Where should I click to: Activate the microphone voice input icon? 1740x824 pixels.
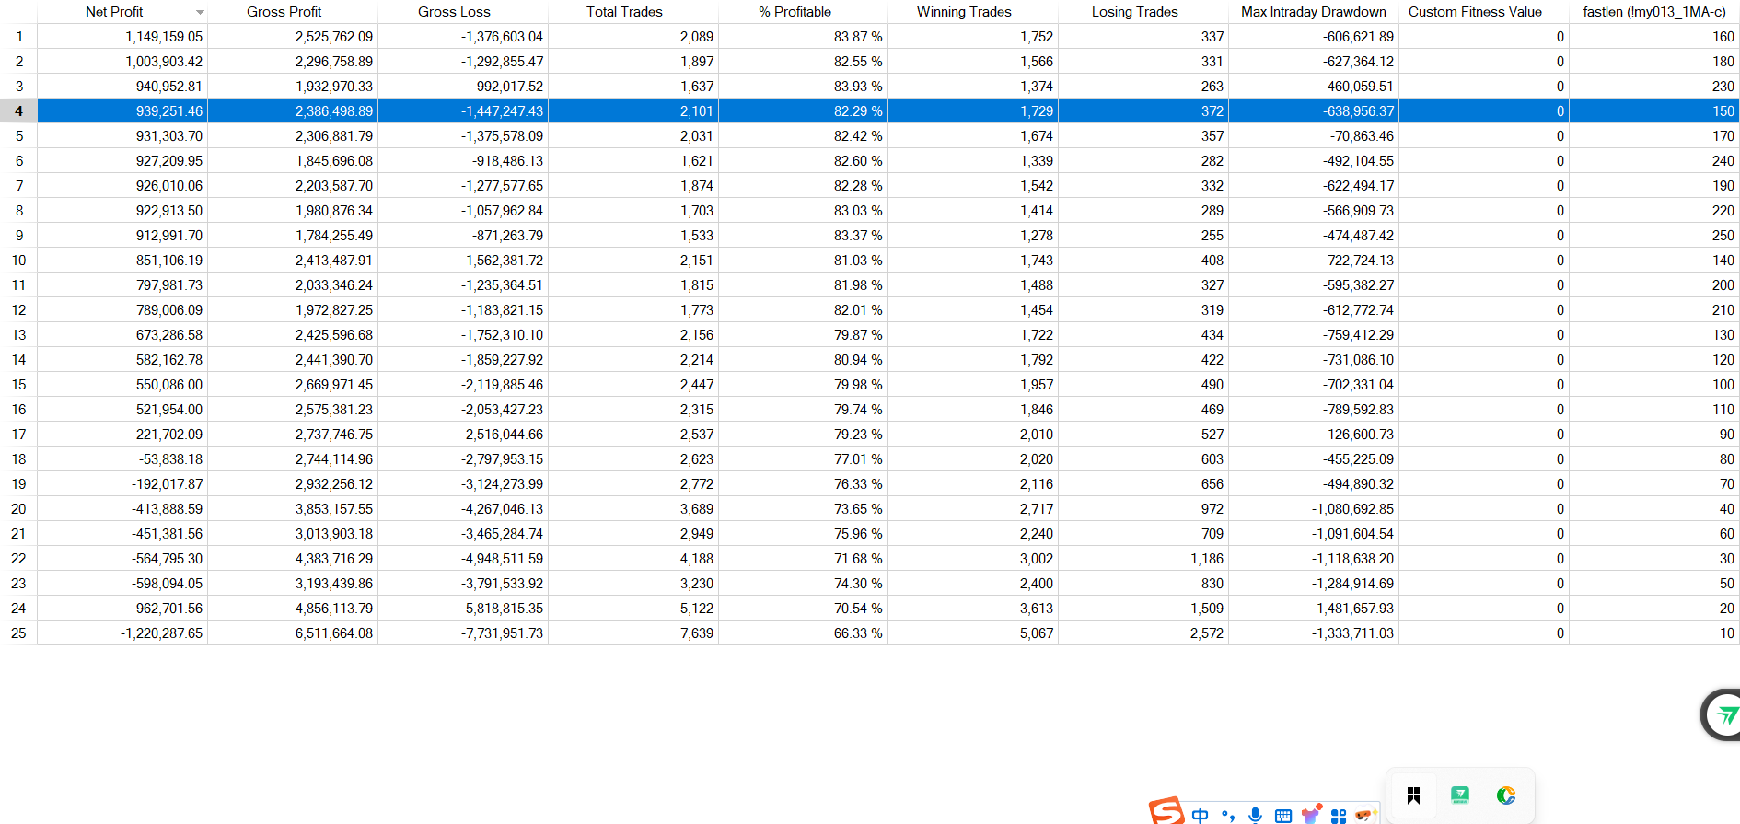pos(1255,815)
